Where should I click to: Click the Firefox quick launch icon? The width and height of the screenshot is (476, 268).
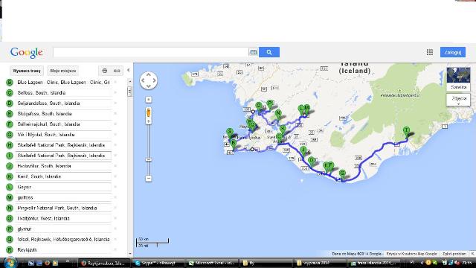click(x=47, y=263)
